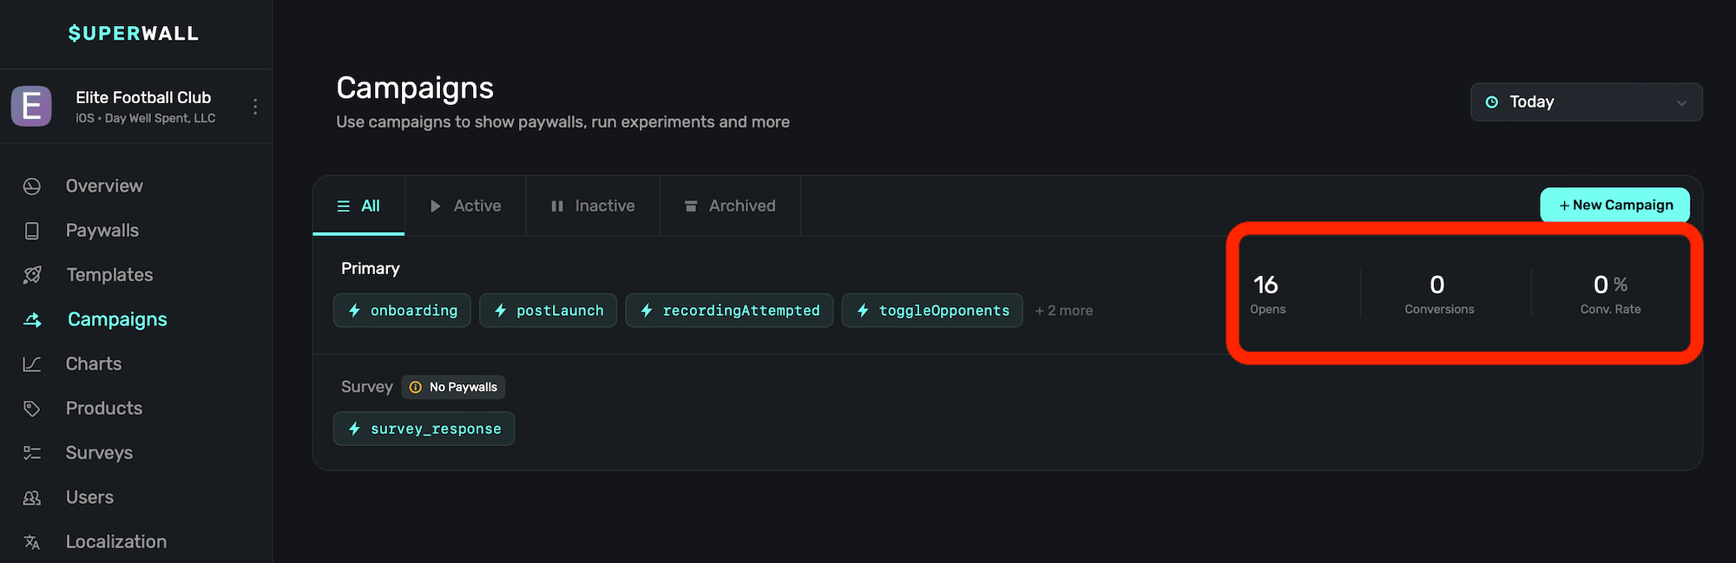Click the New Campaign button
Viewport: 1736px width, 563px height.
click(x=1614, y=206)
